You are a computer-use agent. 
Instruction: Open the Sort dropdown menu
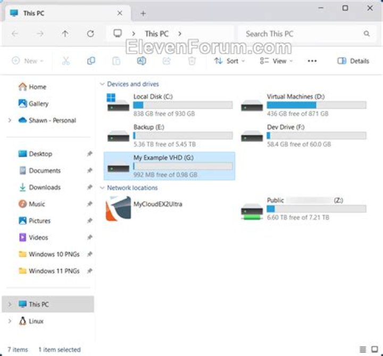pos(229,61)
